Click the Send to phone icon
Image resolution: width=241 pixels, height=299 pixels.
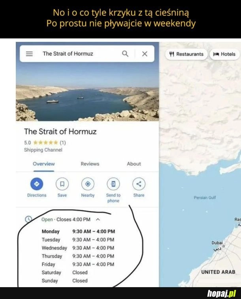click(113, 184)
